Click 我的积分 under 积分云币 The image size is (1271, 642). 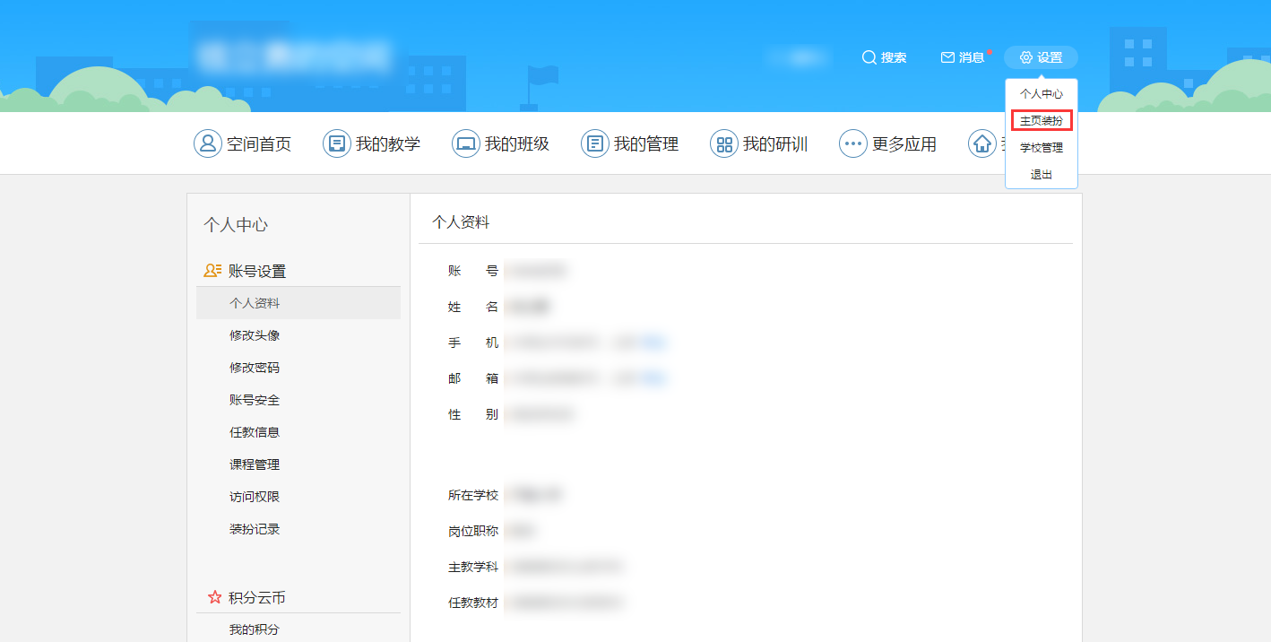(x=255, y=629)
